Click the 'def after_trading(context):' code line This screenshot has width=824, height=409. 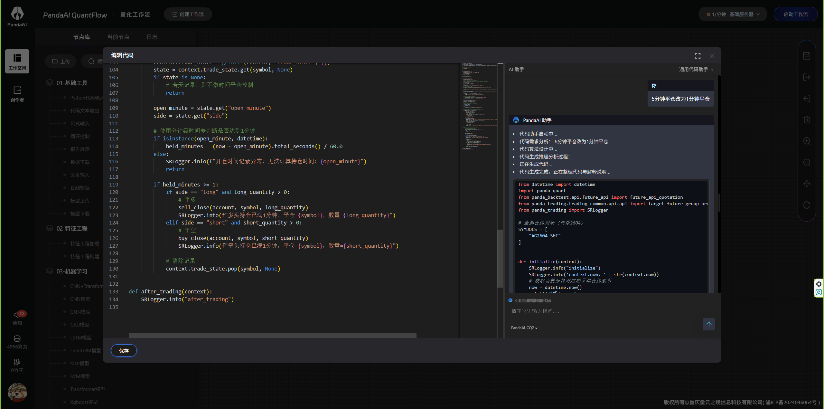170,291
